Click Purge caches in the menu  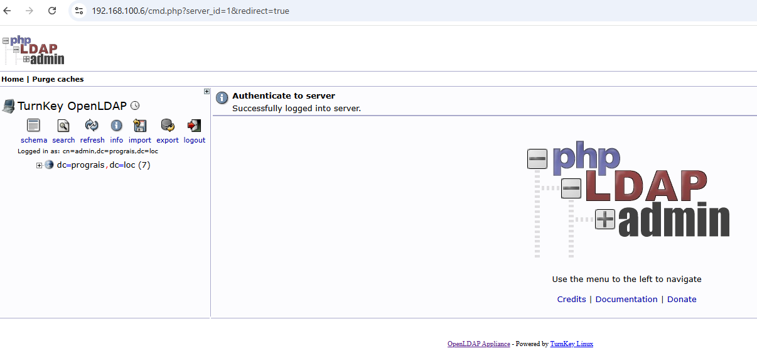tap(58, 79)
